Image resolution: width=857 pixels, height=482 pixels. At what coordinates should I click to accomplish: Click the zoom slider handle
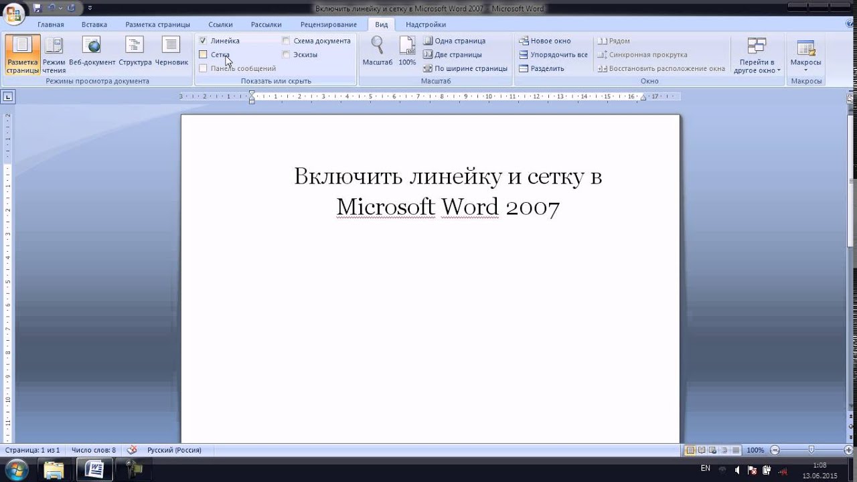click(811, 451)
